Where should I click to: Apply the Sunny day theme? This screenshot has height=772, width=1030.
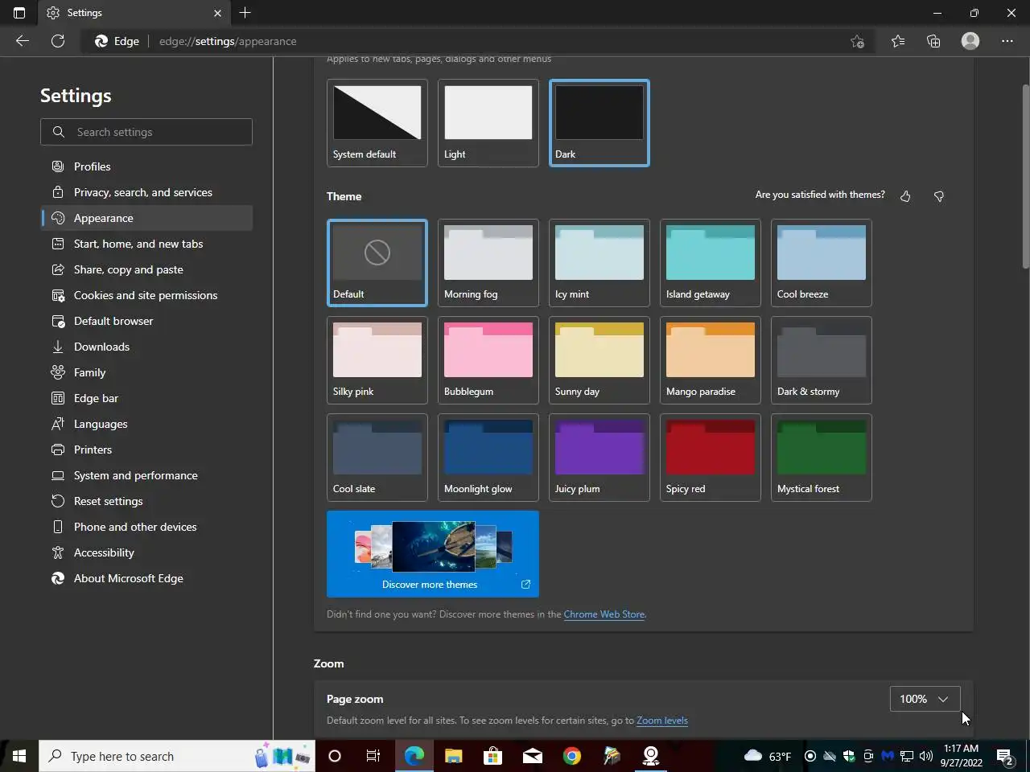coord(599,360)
